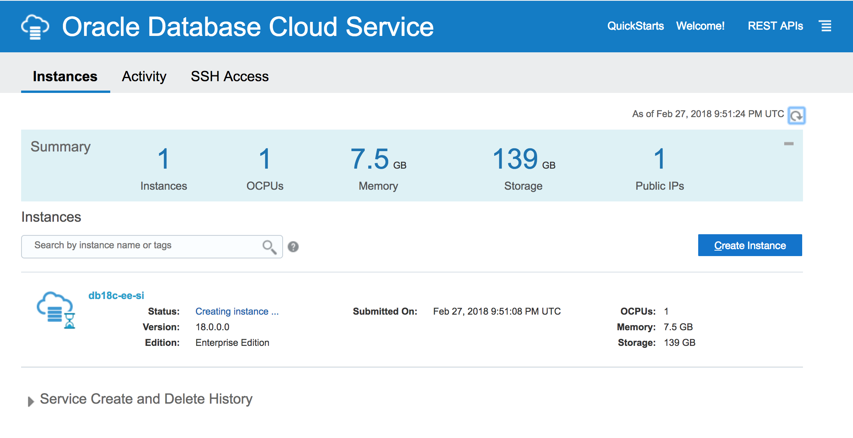
Task: Open the SSH Access tab
Action: point(229,76)
